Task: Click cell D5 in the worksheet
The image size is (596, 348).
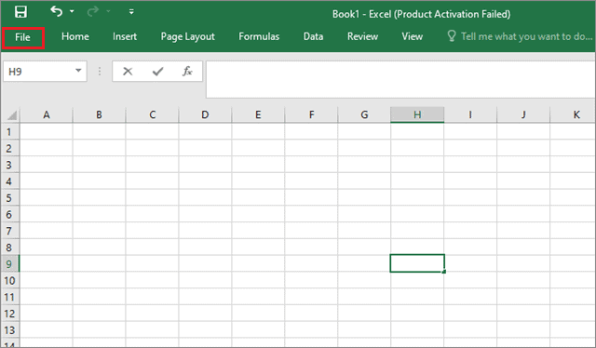Action: (x=205, y=197)
